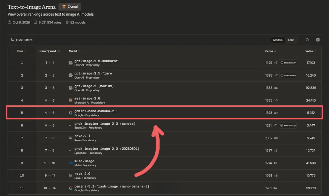Sort the table by Rank column
This screenshot has width=329, height=196.
pos(22,51)
